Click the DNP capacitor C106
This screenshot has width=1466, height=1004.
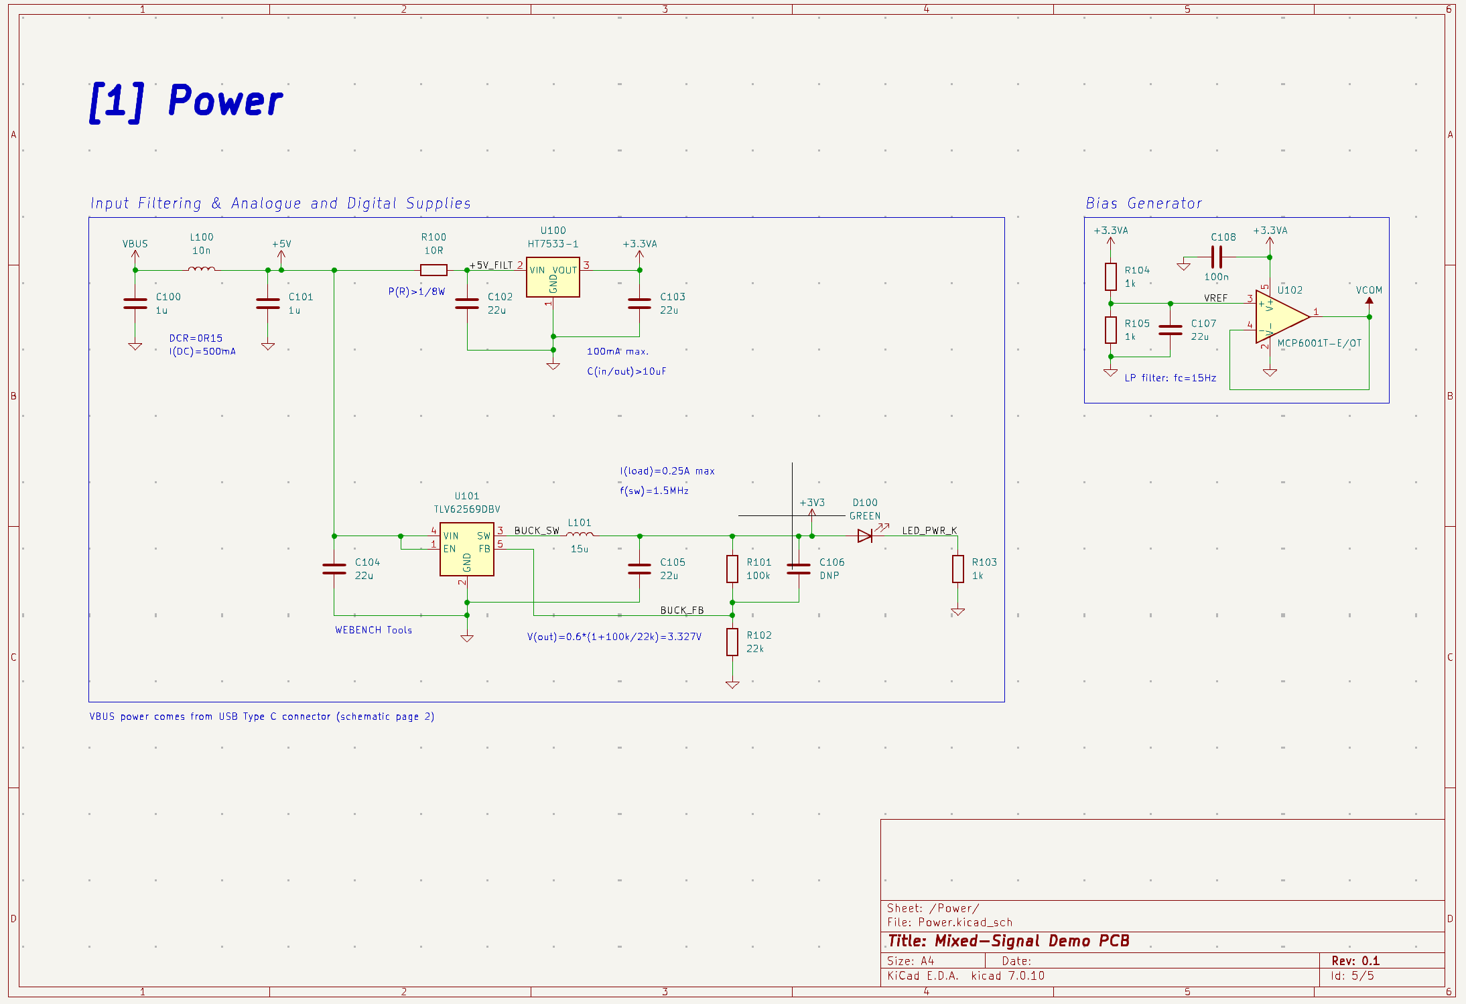pyautogui.click(x=797, y=570)
